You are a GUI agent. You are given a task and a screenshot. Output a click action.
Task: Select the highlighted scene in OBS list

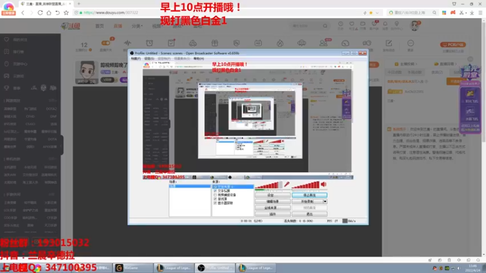click(x=190, y=186)
